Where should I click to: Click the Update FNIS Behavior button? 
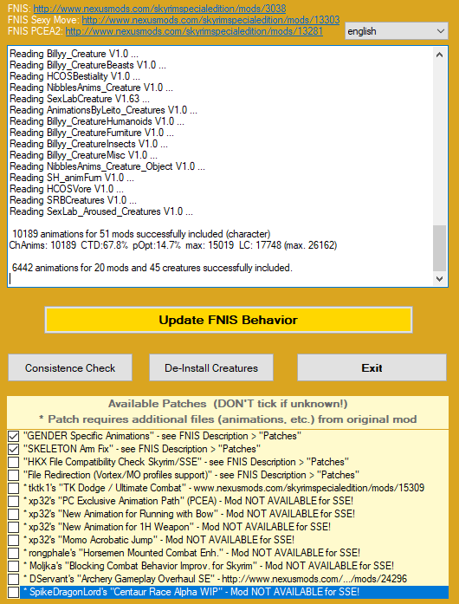[x=229, y=320]
